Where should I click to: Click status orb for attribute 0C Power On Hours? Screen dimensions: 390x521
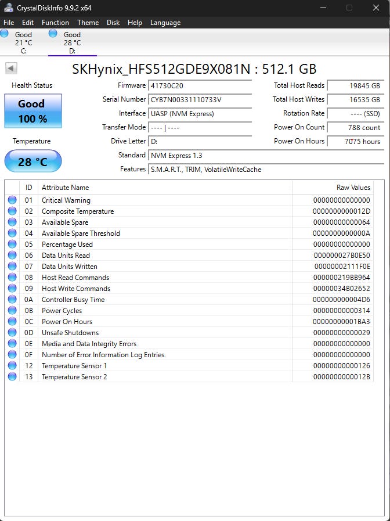click(x=12, y=321)
